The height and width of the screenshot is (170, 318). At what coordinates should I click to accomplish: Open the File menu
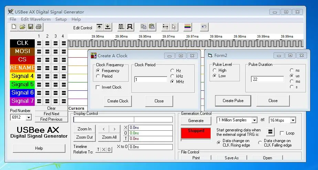coord(13,19)
